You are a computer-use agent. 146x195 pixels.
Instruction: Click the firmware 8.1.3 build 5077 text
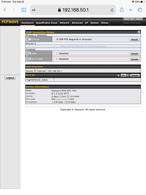tap(60, 94)
